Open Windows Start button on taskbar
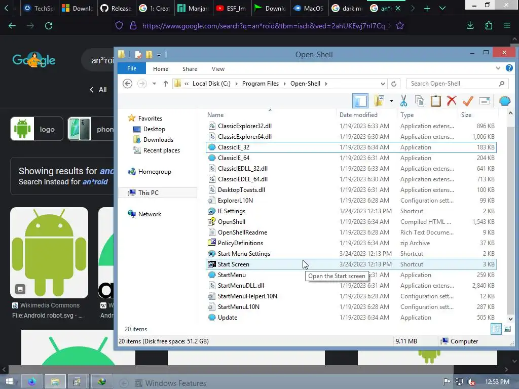 9,381
